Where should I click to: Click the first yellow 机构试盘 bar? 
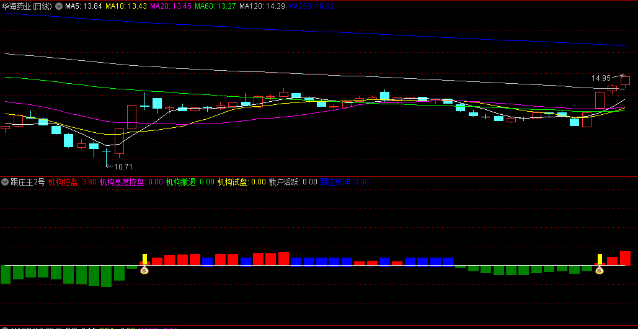pos(144,259)
